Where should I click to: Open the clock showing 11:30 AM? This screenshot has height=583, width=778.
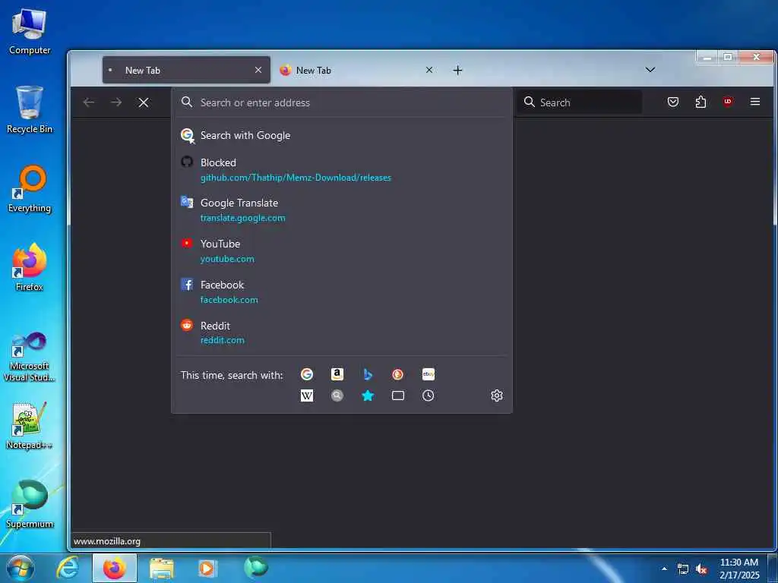point(739,568)
